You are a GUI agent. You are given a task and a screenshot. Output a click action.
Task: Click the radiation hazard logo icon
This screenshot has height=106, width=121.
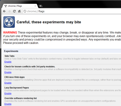point(9,22)
